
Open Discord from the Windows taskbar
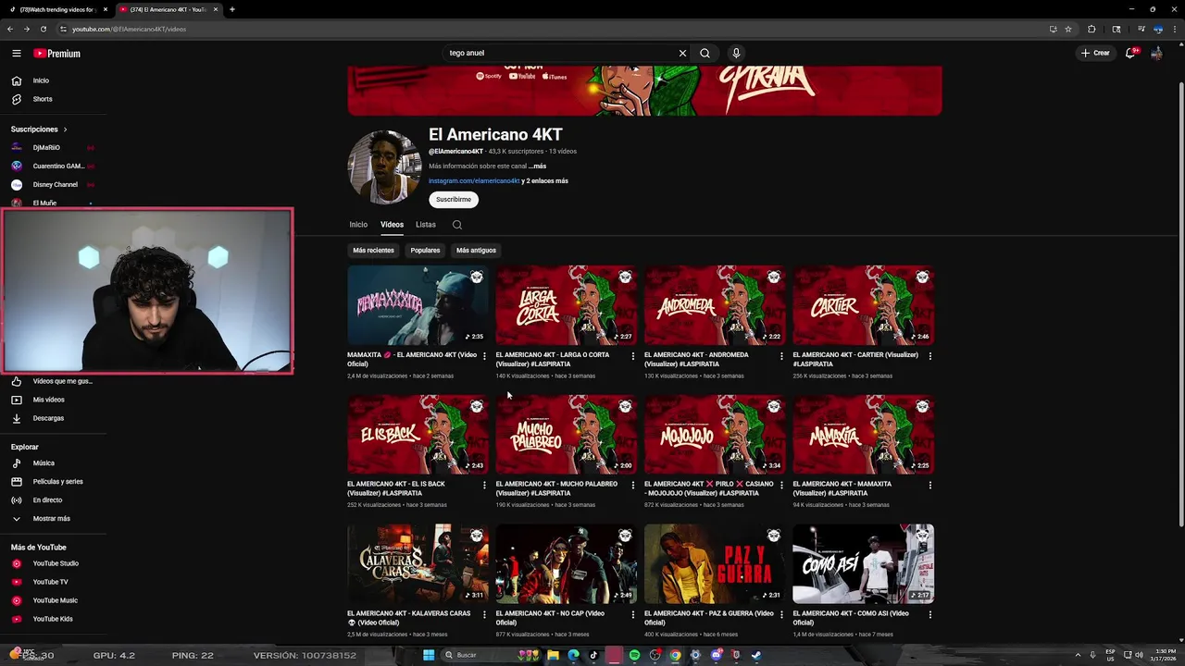pyautogui.click(x=716, y=655)
